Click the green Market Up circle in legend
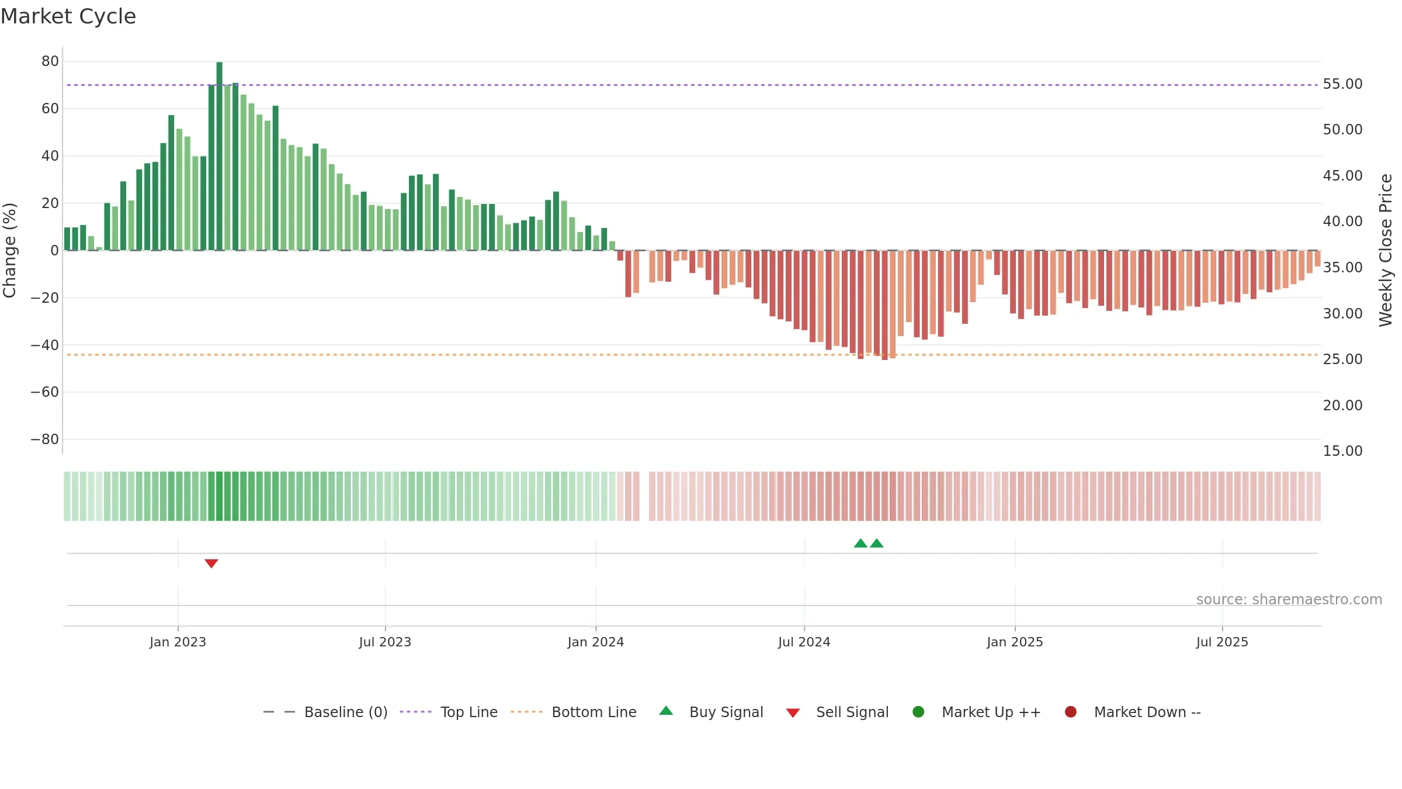 coord(918,712)
